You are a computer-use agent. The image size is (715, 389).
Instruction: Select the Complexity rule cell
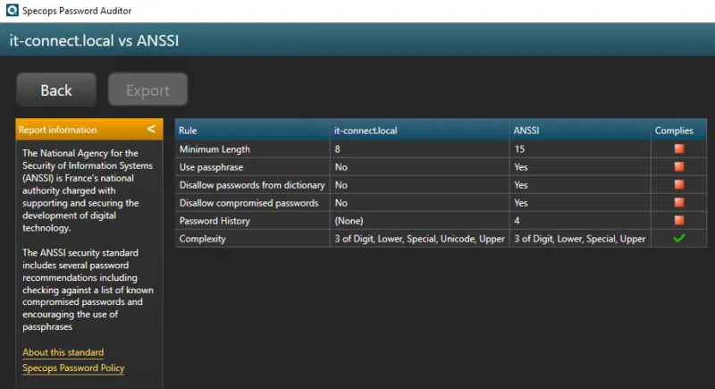[x=253, y=239]
